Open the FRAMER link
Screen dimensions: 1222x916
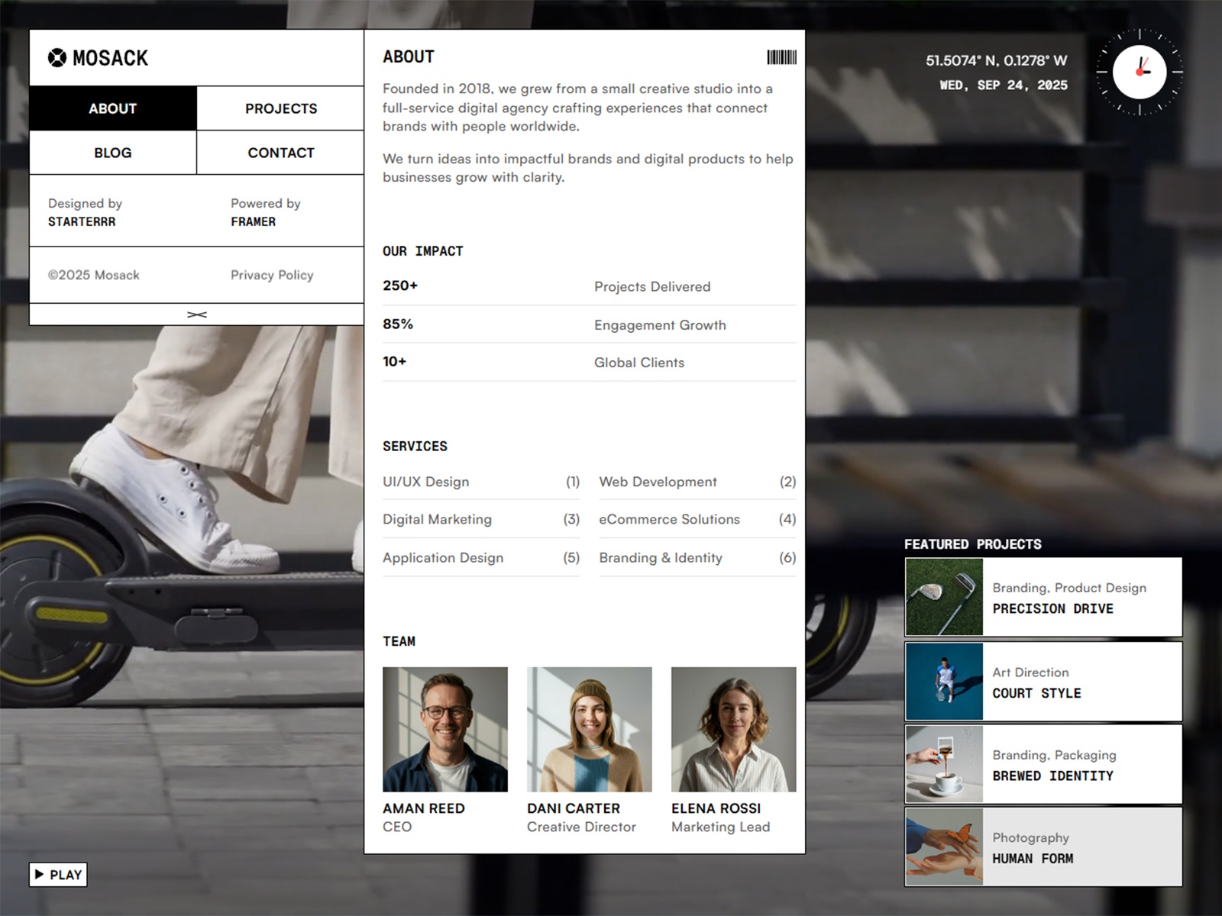coord(253,221)
